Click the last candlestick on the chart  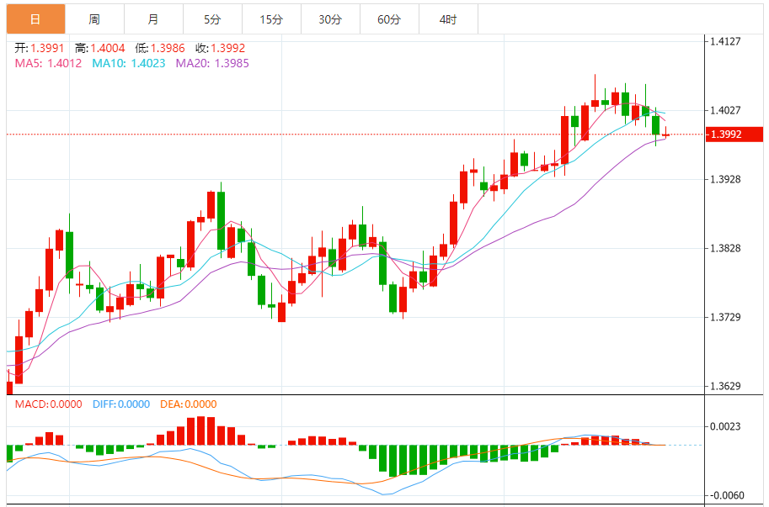(665, 135)
